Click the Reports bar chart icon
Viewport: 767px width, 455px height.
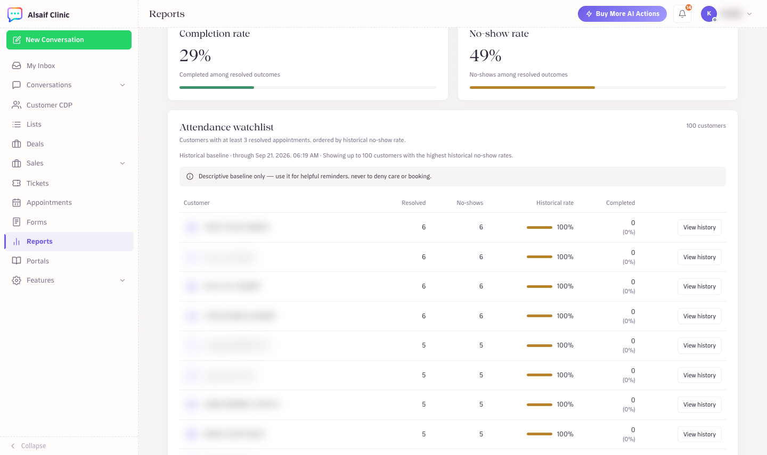pyautogui.click(x=17, y=242)
